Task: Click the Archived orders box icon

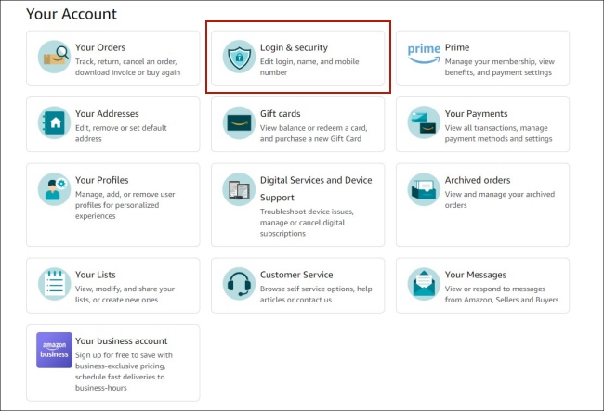Action: click(424, 189)
